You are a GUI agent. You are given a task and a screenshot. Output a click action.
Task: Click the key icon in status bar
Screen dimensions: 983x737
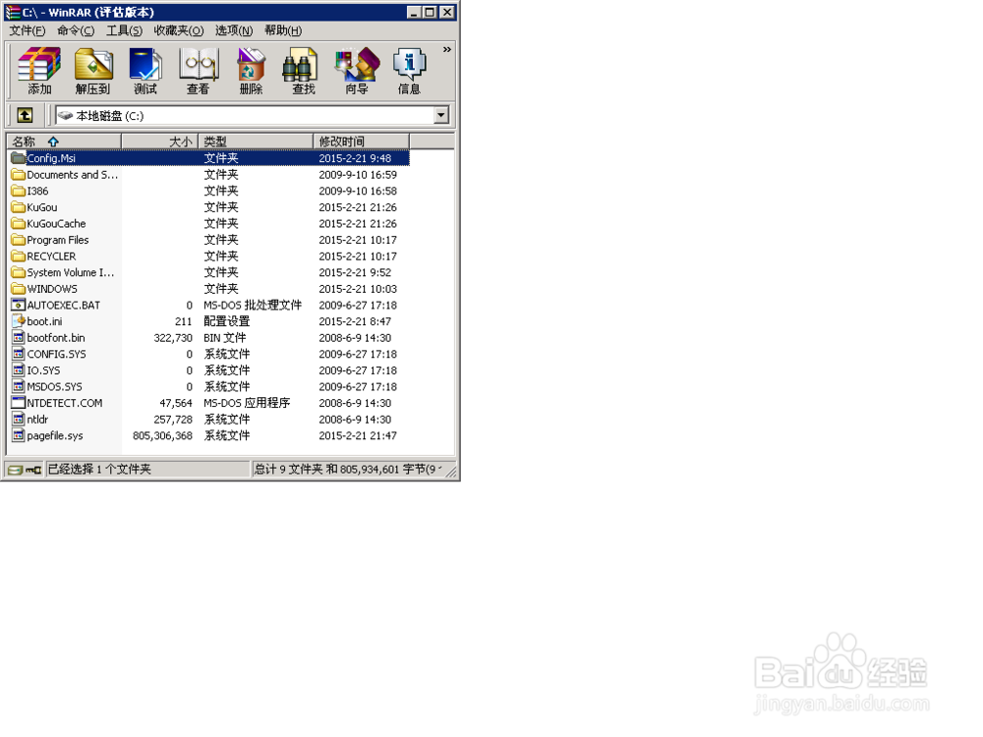(x=33, y=470)
